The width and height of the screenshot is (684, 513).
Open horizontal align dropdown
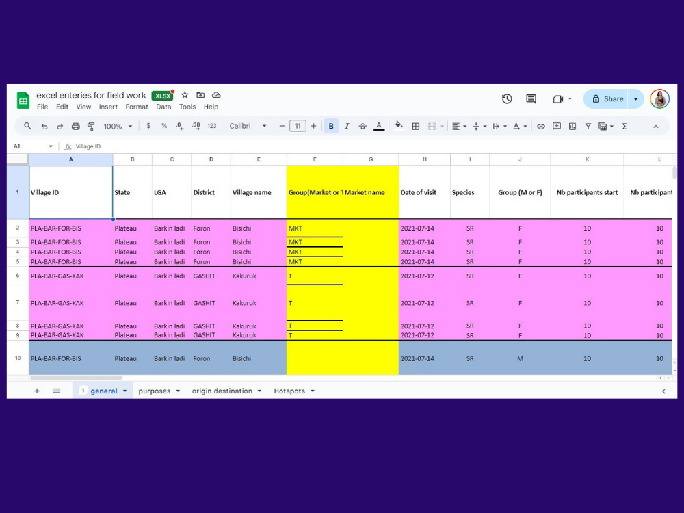460,127
